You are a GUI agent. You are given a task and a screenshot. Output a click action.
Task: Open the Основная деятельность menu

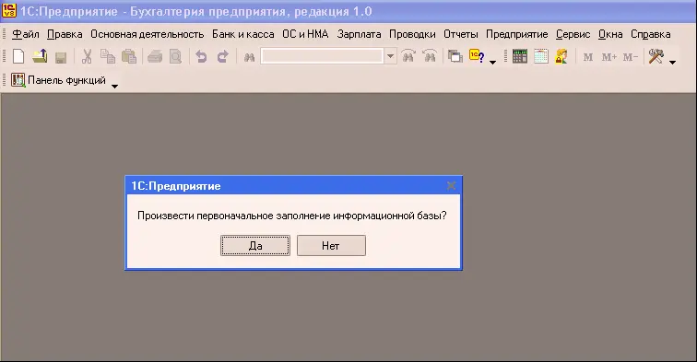point(148,34)
